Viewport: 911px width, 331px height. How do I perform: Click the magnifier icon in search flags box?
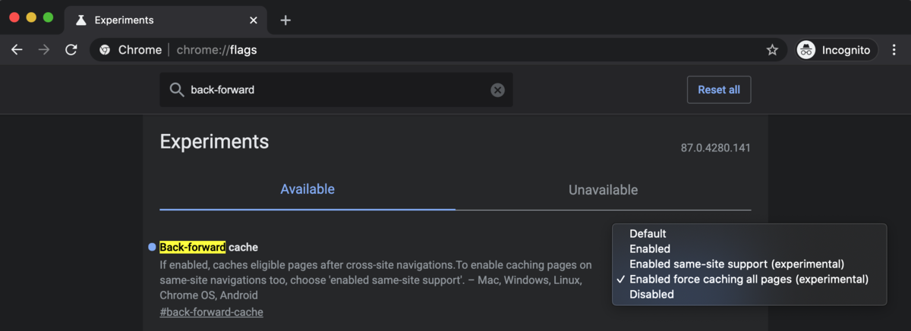click(176, 90)
